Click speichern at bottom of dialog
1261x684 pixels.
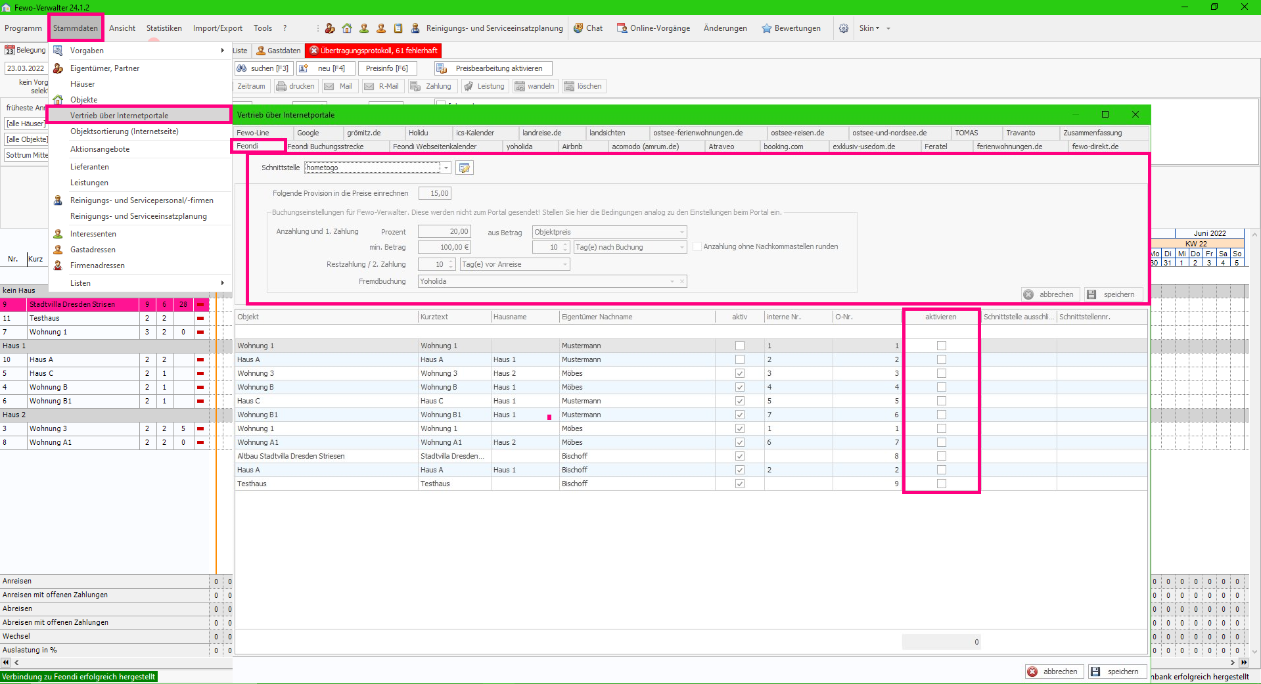point(1117,672)
